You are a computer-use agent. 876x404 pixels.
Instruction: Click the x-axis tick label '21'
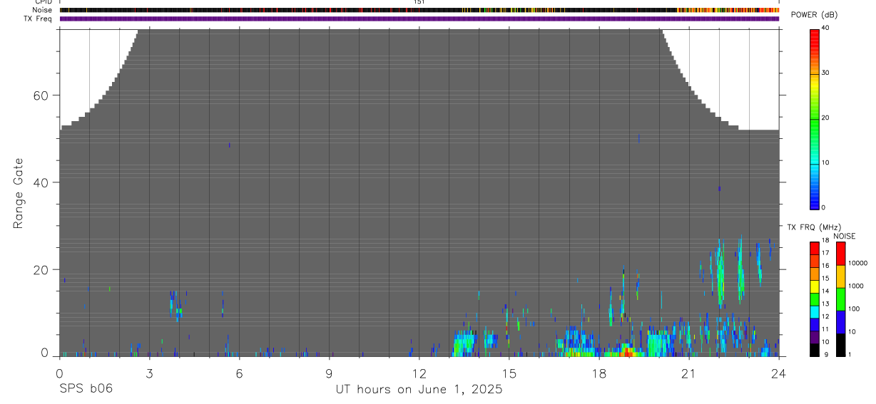click(x=689, y=373)
